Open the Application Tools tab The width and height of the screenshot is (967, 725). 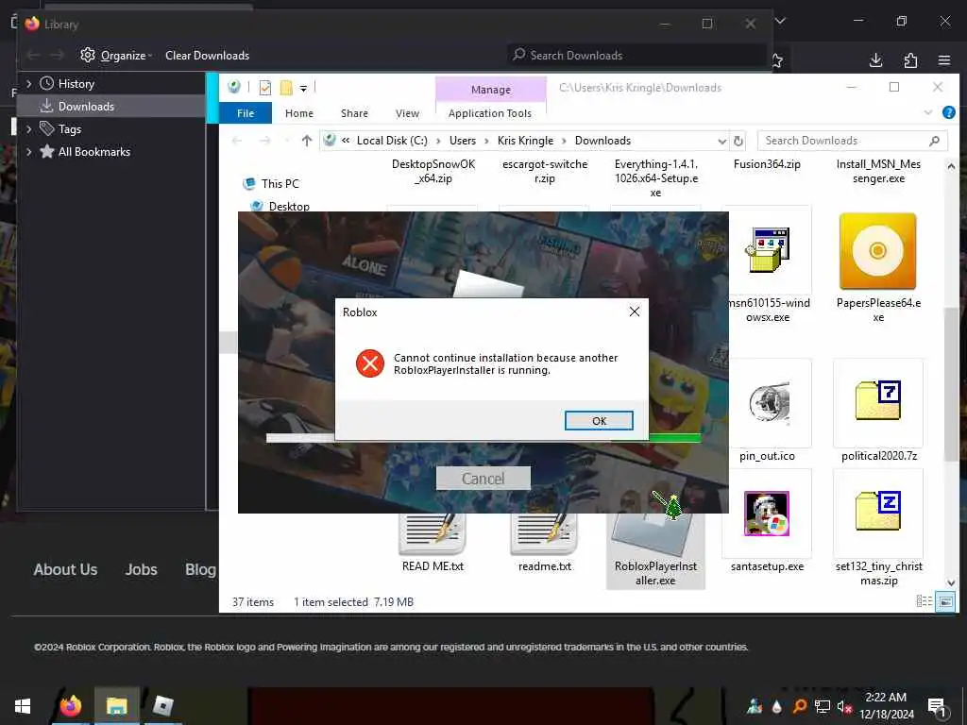(490, 113)
